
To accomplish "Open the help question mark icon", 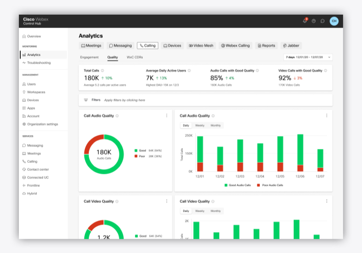I will [314, 21].
